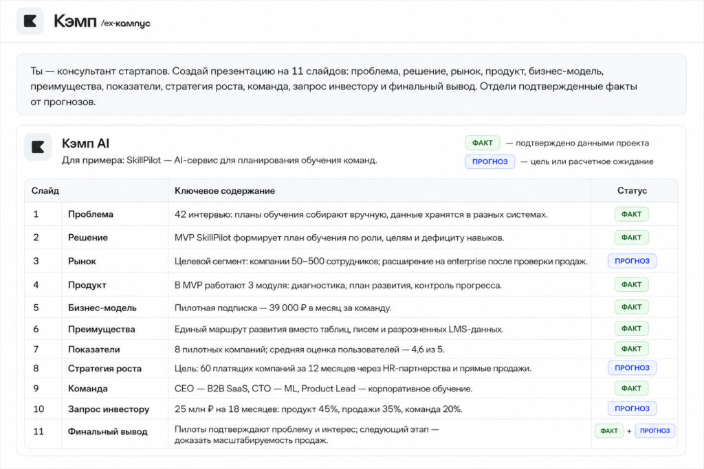This screenshot has height=469, width=704.
Task: Click the ФАКТ badge in the legend
Action: pos(482,143)
